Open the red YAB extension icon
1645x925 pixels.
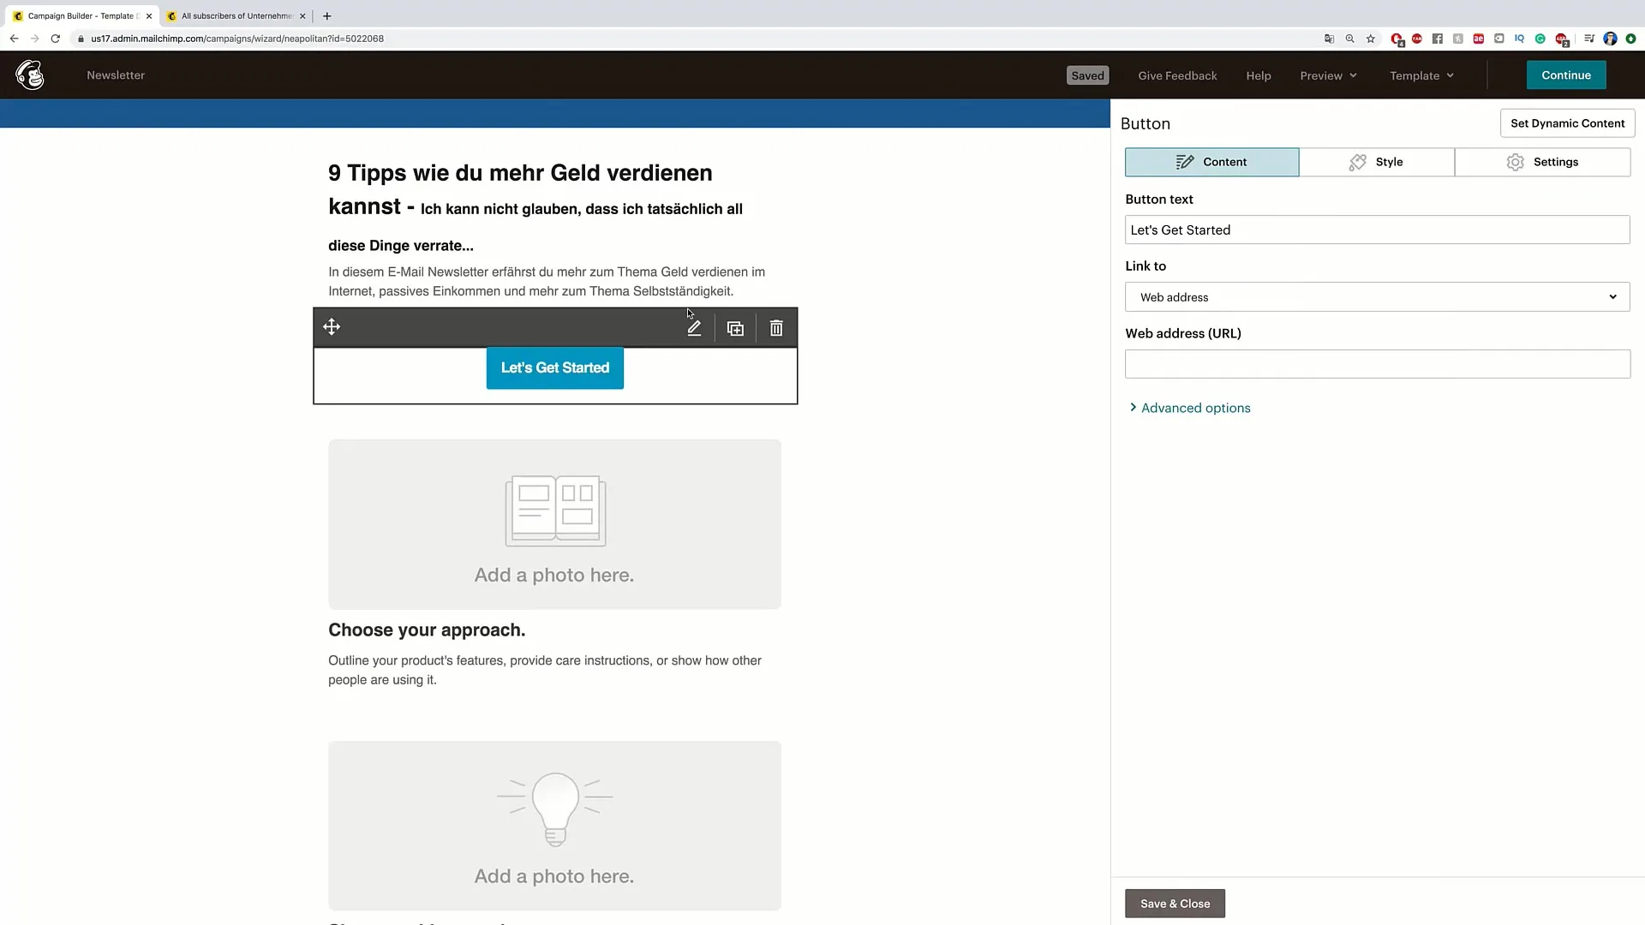pos(1417,39)
